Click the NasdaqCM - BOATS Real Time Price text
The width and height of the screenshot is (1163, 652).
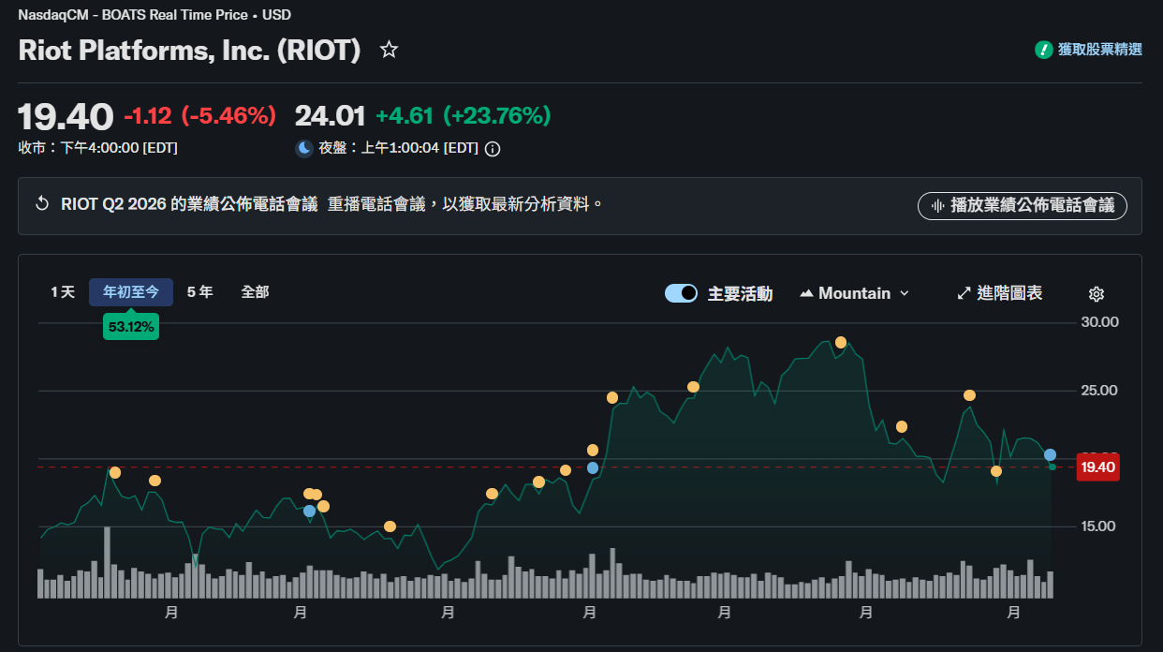pos(133,14)
